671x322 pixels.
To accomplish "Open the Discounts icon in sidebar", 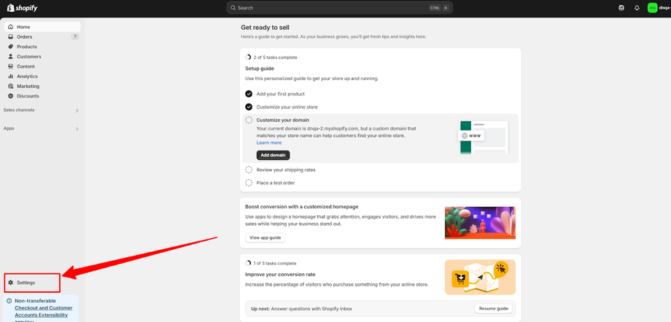I will point(11,95).
